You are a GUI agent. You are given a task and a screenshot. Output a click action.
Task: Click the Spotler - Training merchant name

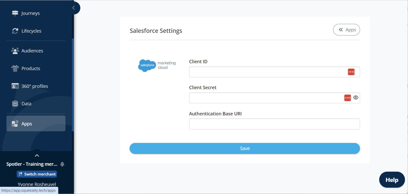(x=32, y=164)
